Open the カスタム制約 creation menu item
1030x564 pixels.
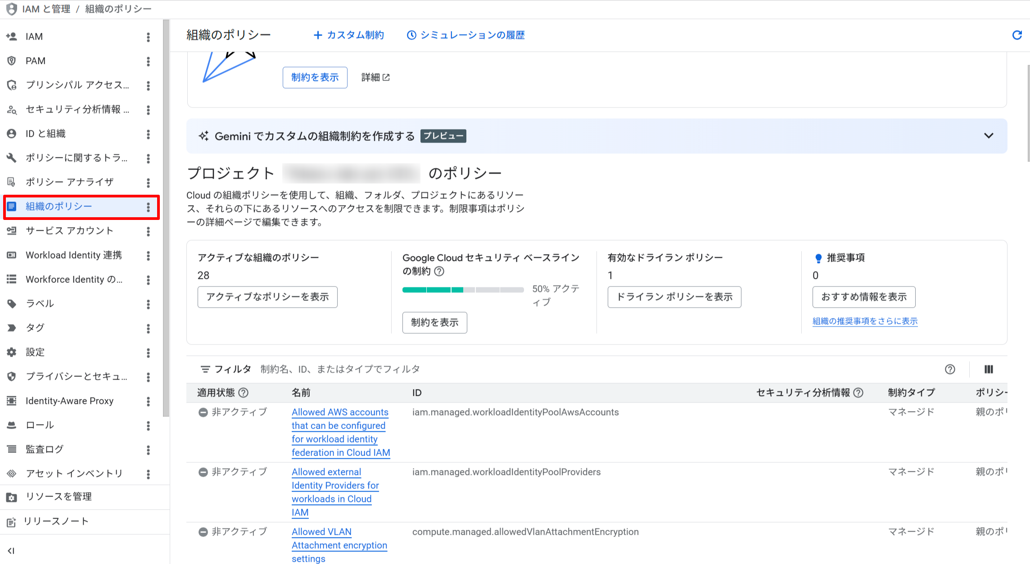pyautogui.click(x=348, y=35)
